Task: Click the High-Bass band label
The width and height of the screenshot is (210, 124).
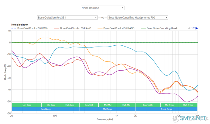Action: tap(70, 105)
